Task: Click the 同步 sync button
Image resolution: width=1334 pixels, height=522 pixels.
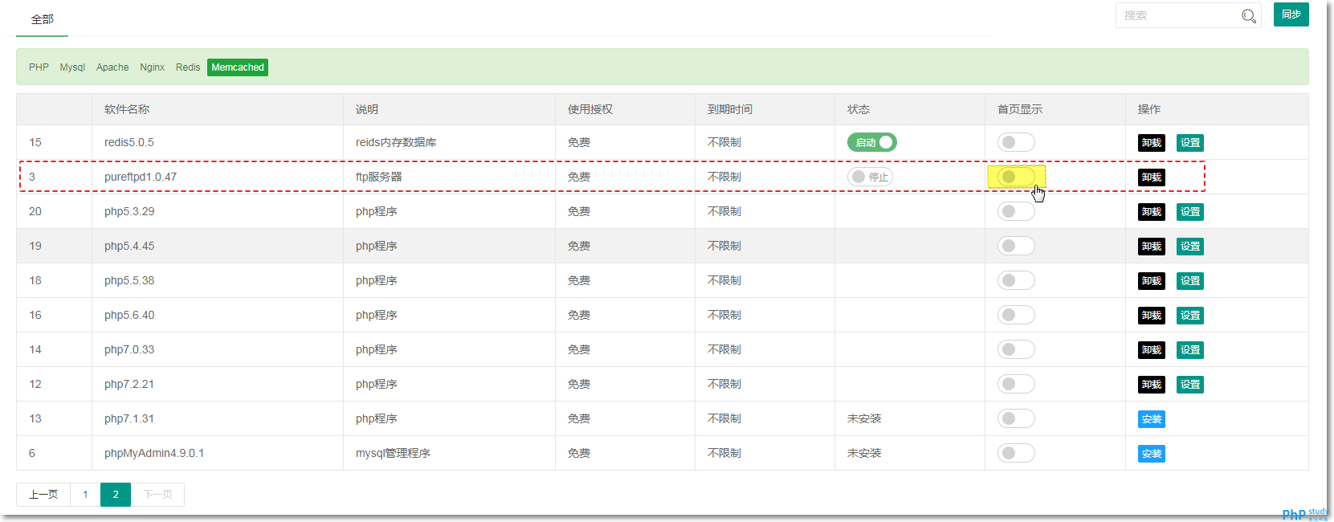Action: 1291,14
